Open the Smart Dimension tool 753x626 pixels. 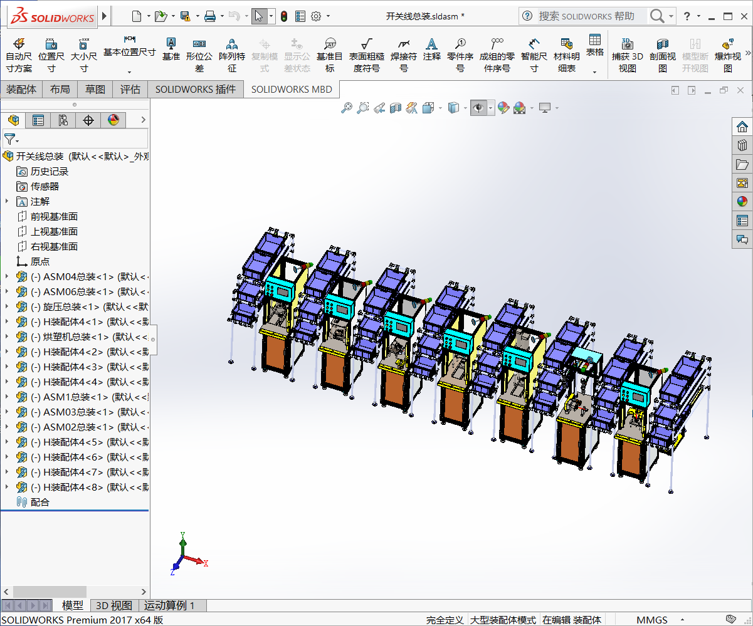(x=534, y=55)
